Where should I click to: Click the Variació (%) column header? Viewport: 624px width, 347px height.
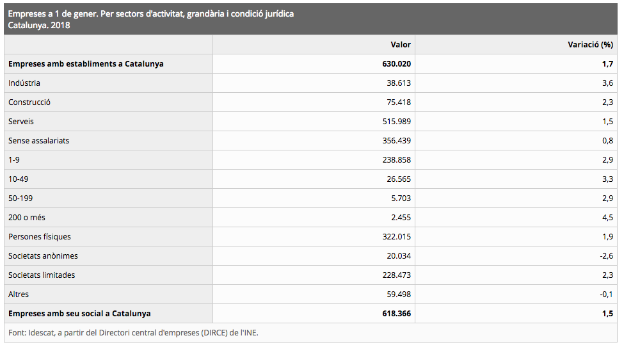[590, 45]
